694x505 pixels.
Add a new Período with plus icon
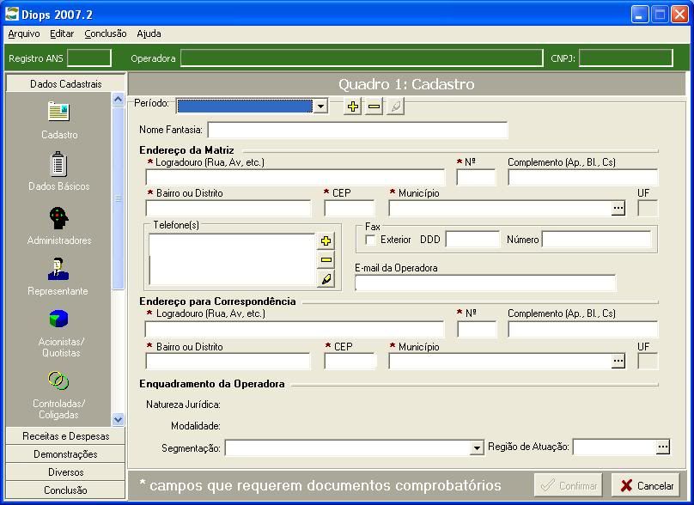pyautogui.click(x=353, y=106)
